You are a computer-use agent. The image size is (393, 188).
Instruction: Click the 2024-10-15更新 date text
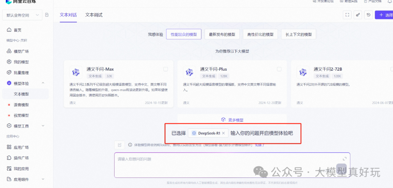point(156,103)
